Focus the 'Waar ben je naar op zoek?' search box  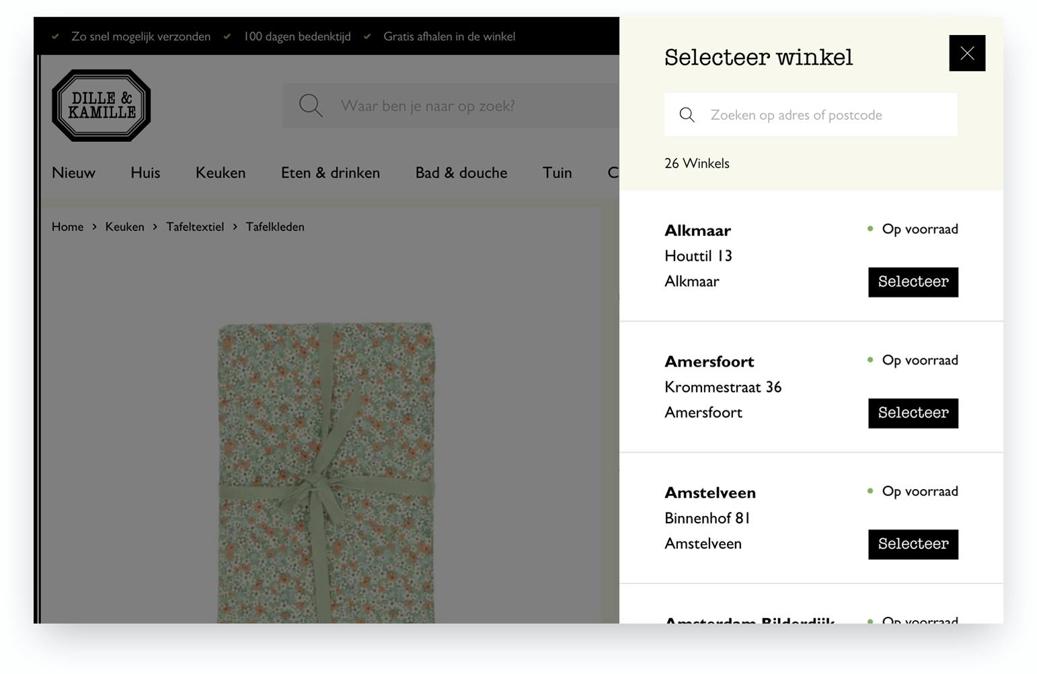451,106
